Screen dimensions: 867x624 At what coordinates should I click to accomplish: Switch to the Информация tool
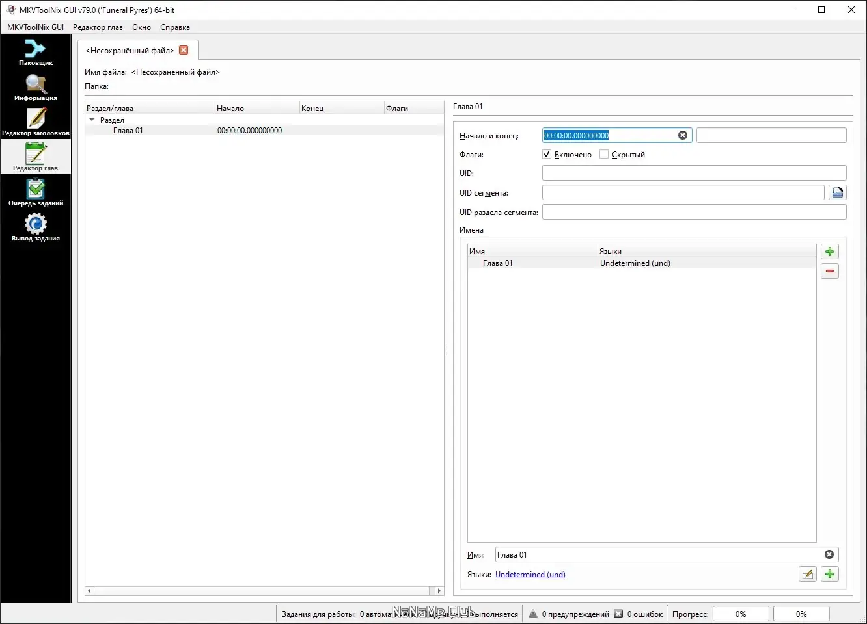pyautogui.click(x=36, y=85)
